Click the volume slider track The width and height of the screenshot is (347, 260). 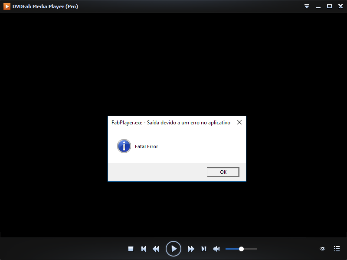[x=241, y=249]
